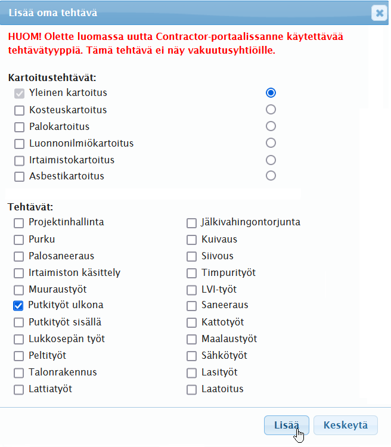This screenshot has width=391, height=447.
Task: Uncheck the Putkityöt ulkona checkbox
Action: click(18, 306)
